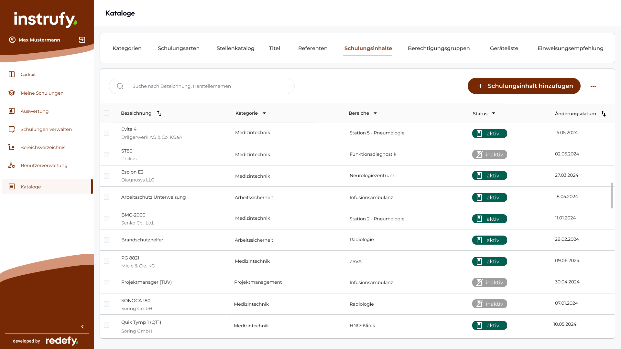Switch to the Referenten tab
The height and width of the screenshot is (349, 621).
point(313,48)
